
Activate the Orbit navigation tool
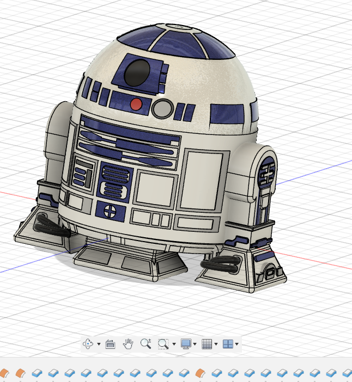(88, 344)
